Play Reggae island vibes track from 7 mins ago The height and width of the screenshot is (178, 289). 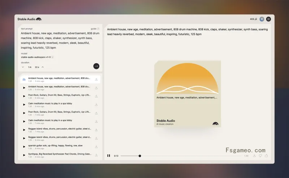[24, 130]
